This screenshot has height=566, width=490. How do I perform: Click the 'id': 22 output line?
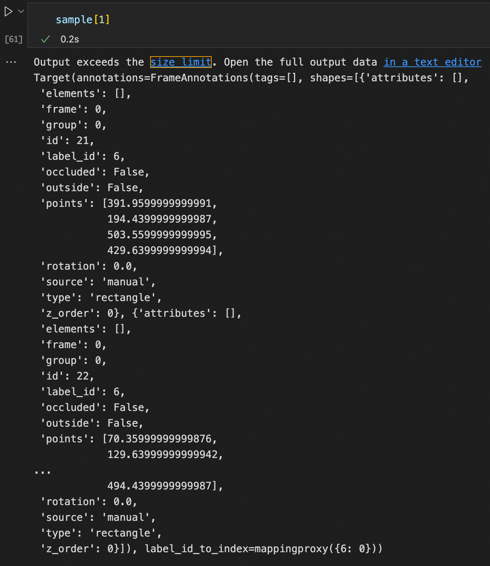[x=67, y=376]
